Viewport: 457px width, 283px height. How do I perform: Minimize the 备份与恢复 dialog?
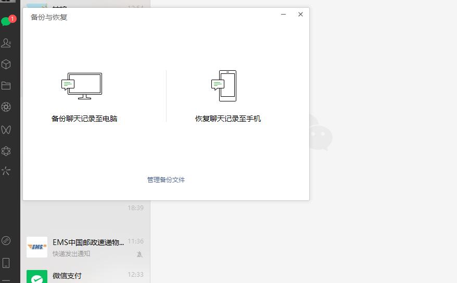coord(283,14)
